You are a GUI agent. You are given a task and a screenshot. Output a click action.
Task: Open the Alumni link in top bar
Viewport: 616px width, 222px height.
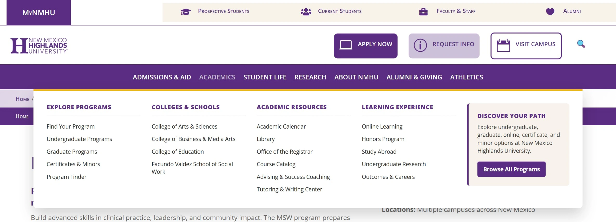click(572, 11)
